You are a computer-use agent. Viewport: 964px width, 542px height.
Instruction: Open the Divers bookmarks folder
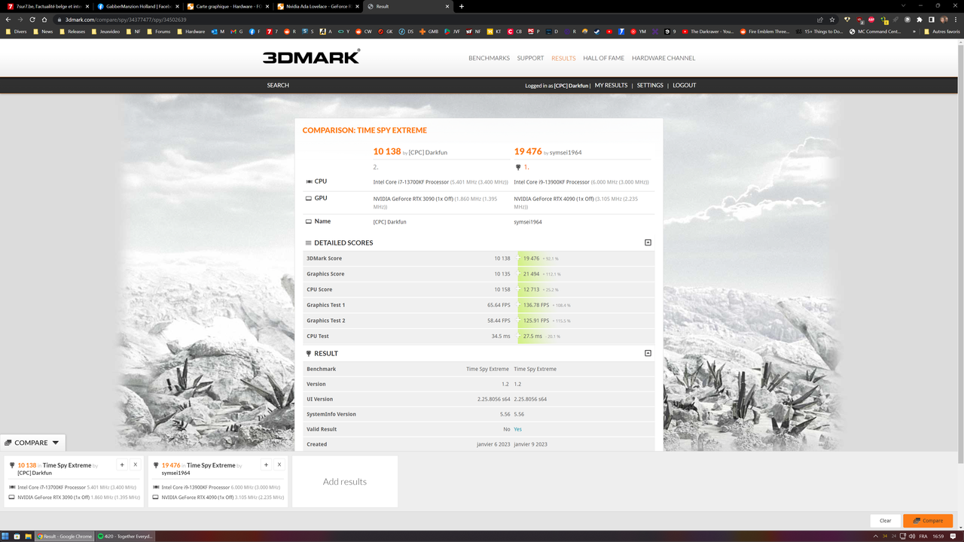click(x=17, y=32)
